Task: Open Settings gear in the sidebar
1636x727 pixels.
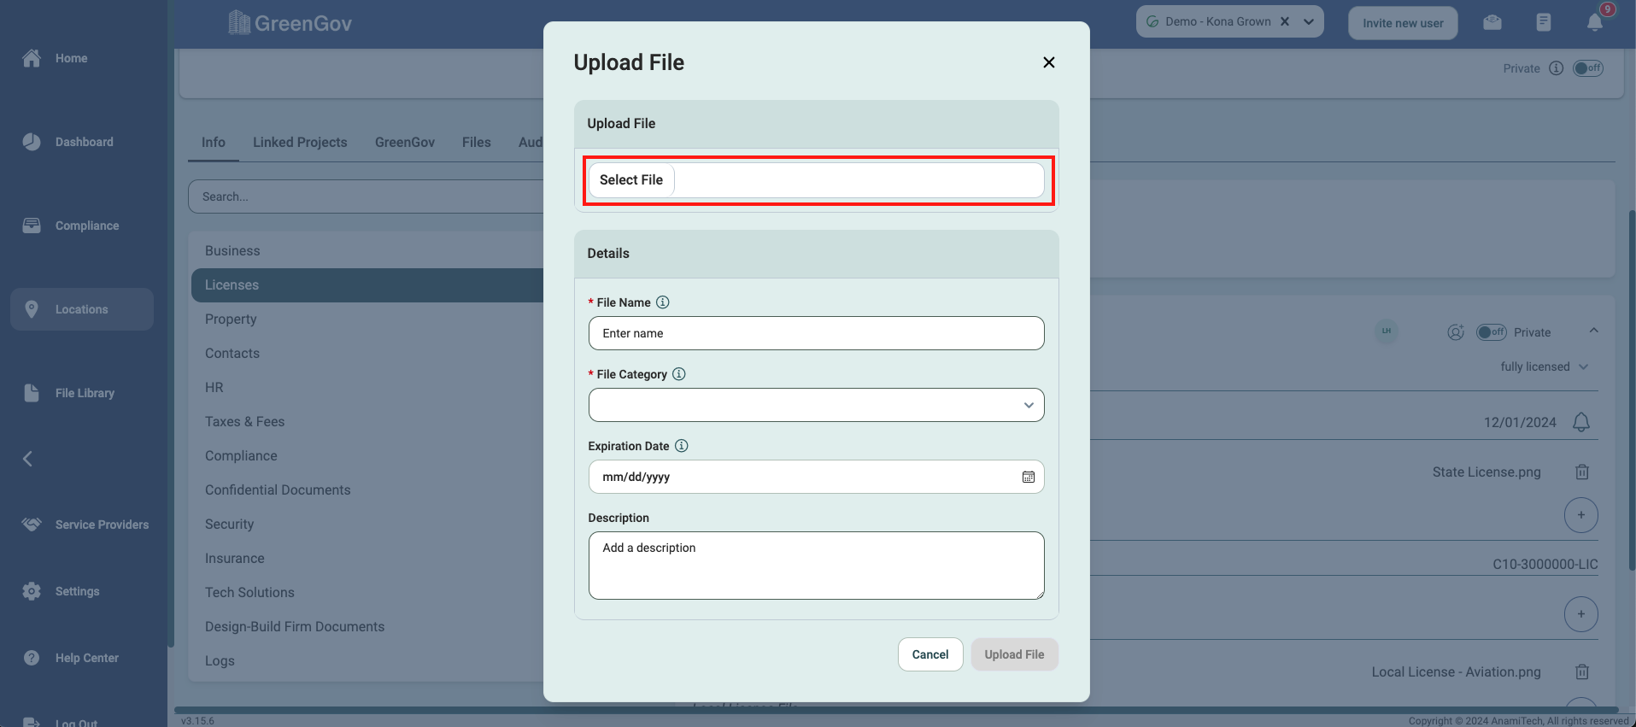Action: (32, 591)
